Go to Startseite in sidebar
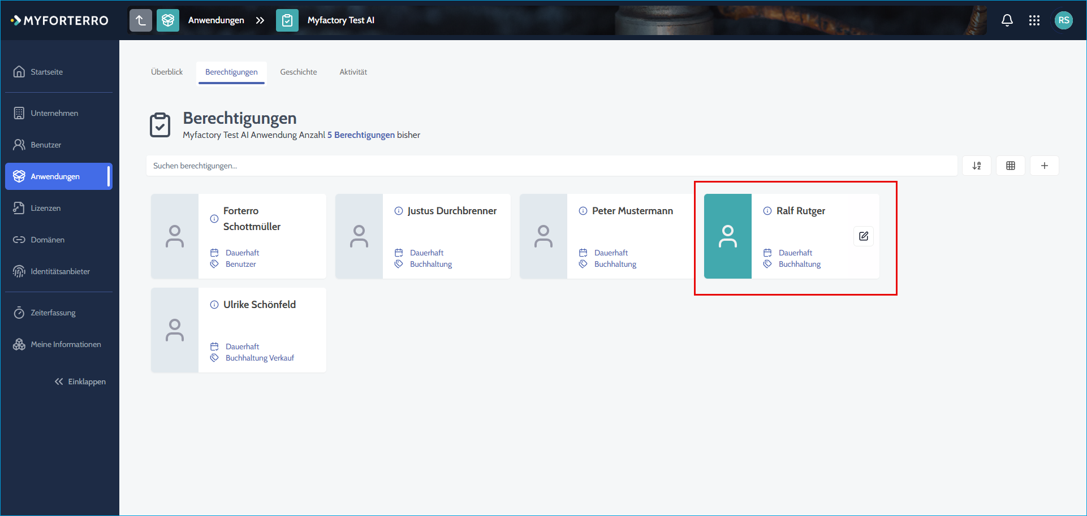Screen dimensions: 1087x516 click(59, 72)
